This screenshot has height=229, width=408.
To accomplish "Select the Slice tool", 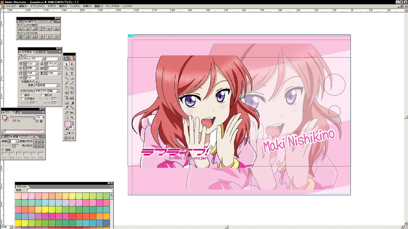I will tap(67, 113).
